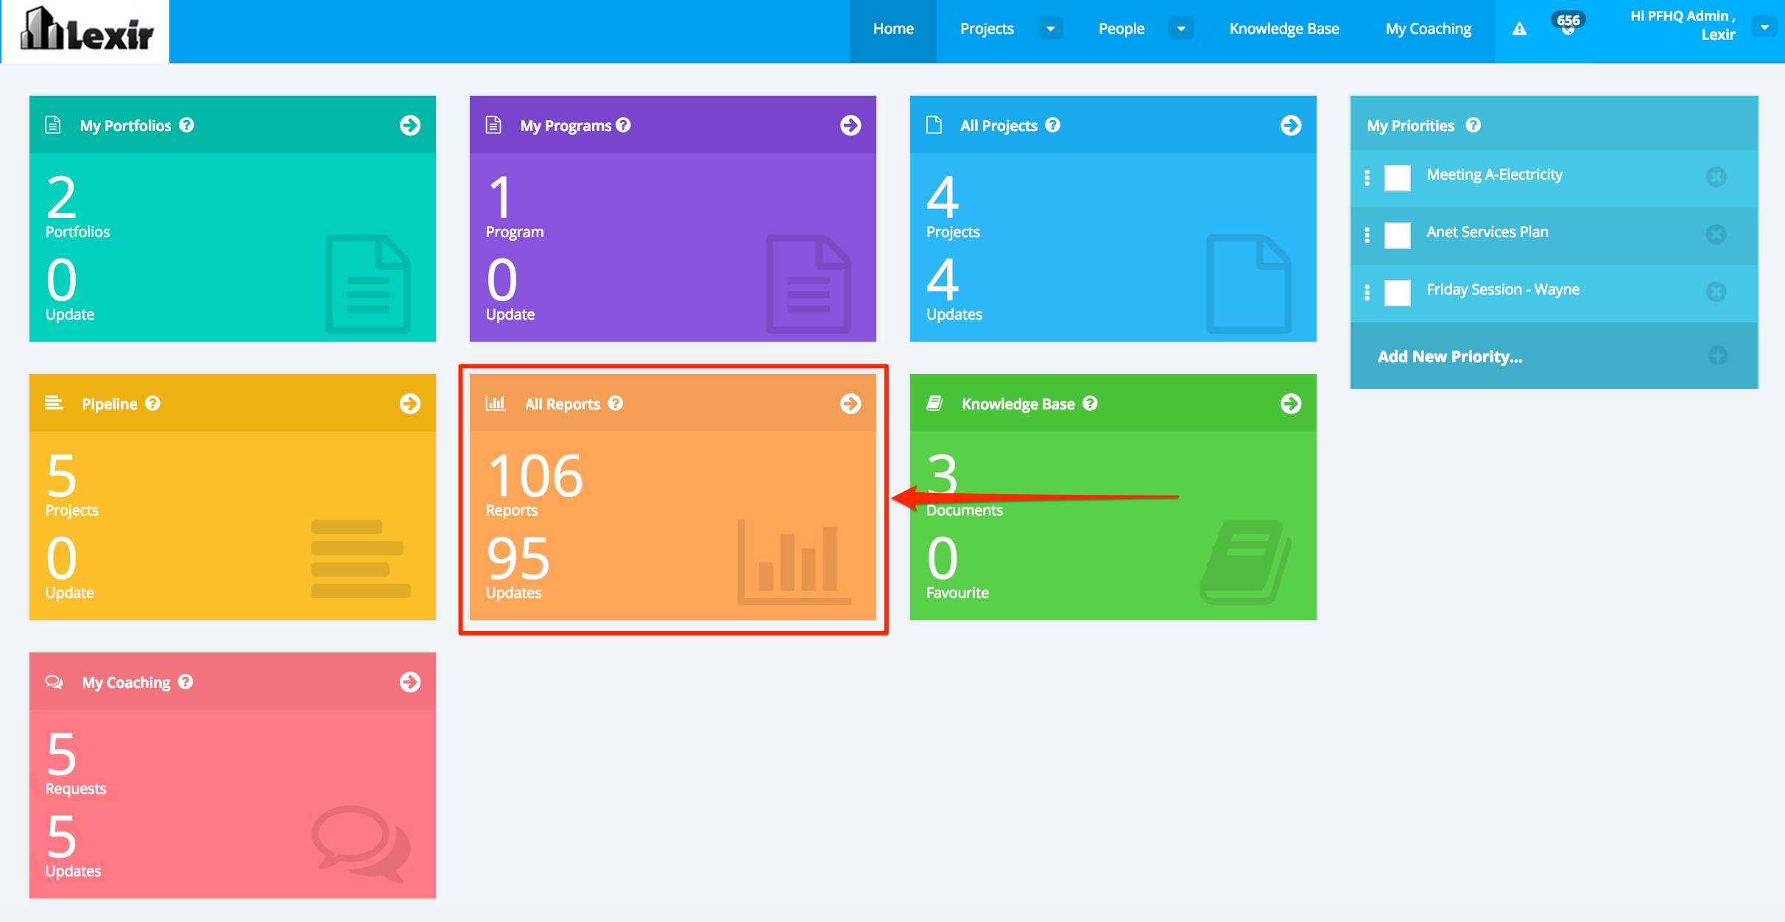The width and height of the screenshot is (1785, 922).
Task: Click the Lexir logo
Action: pyautogui.click(x=86, y=31)
